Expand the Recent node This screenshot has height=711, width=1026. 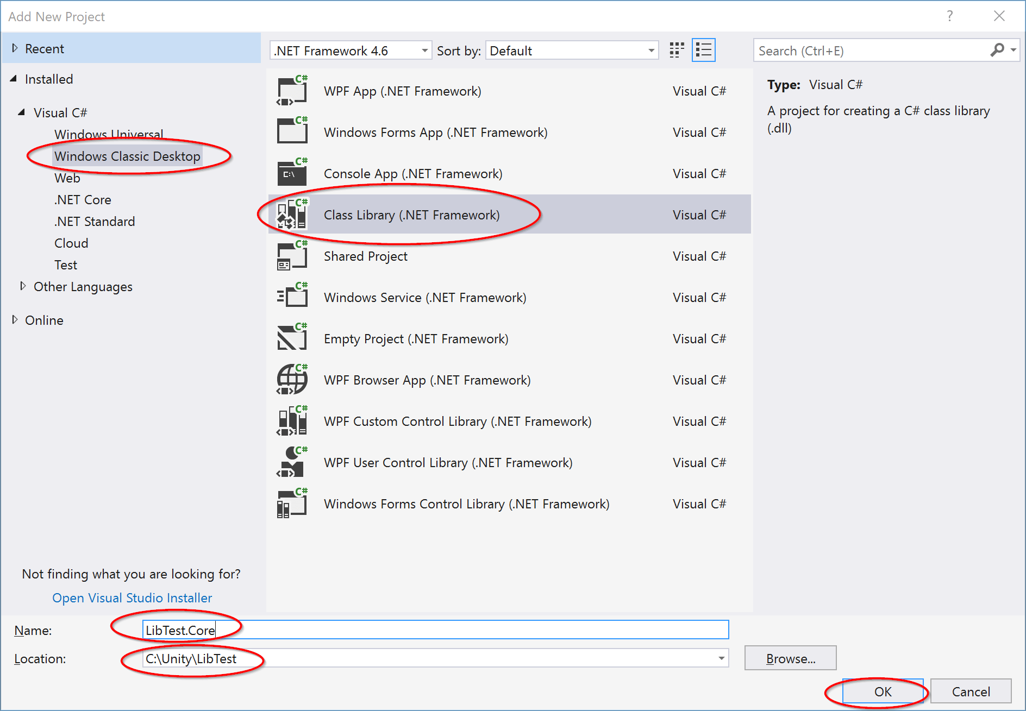(x=15, y=48)
